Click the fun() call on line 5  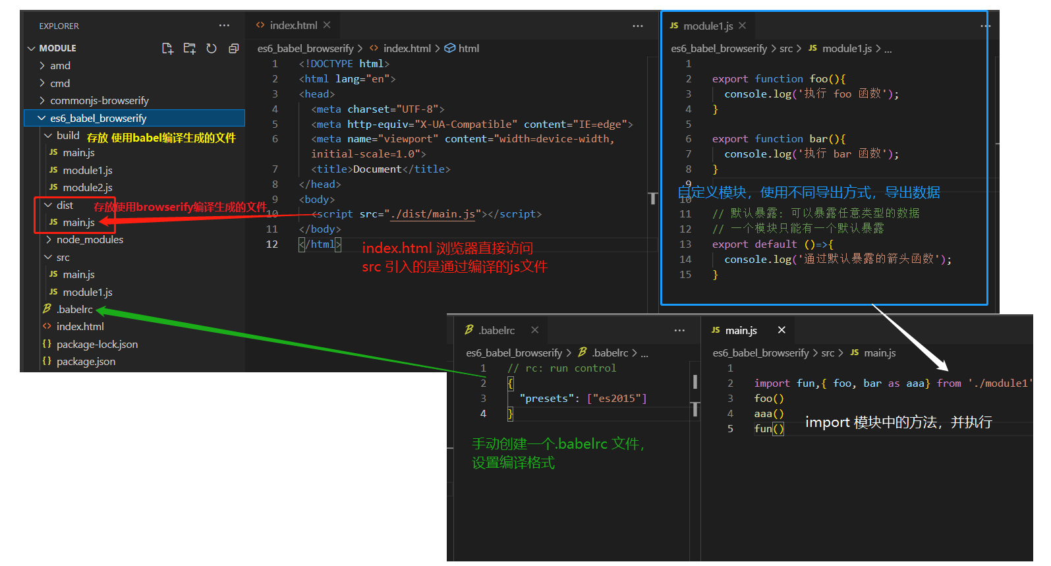point(769,428)
